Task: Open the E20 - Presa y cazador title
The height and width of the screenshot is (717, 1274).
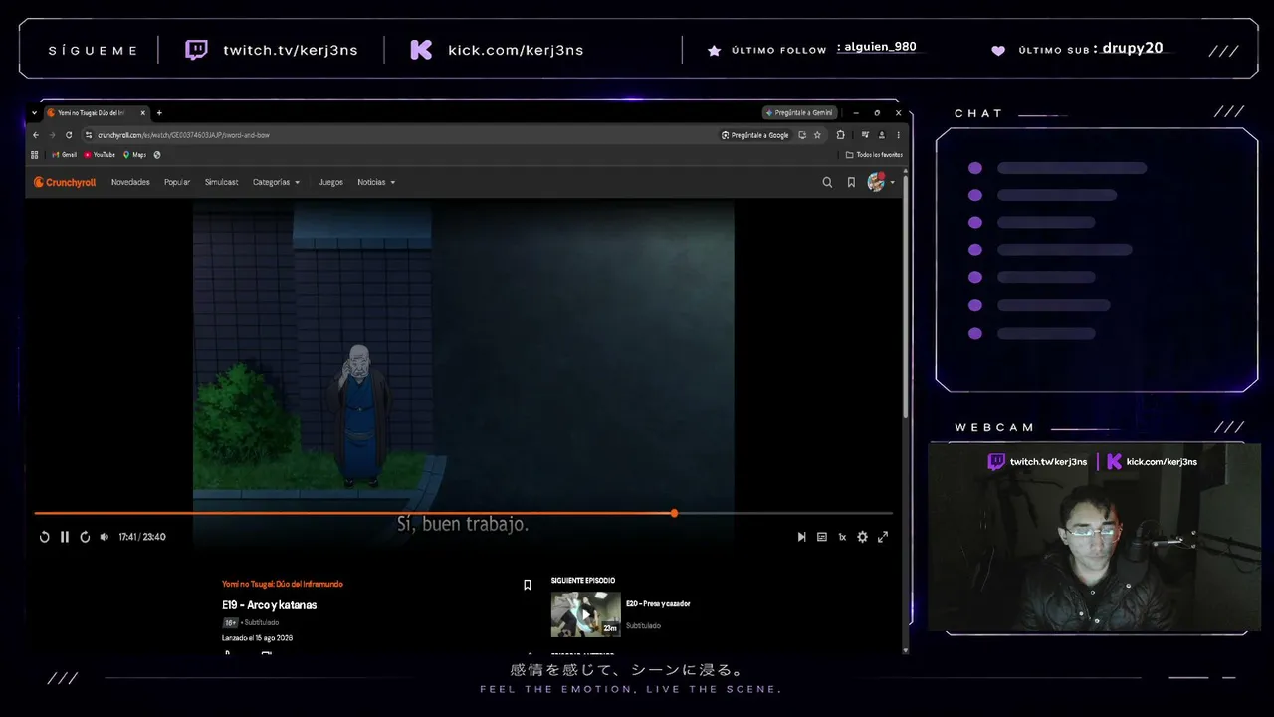Action: pos(658,603)
